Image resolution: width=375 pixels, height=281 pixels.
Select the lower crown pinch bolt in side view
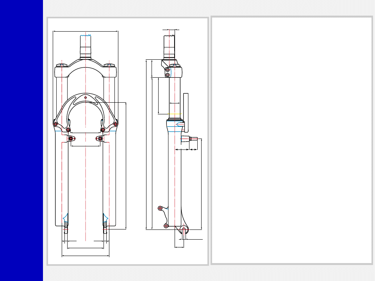168,75
